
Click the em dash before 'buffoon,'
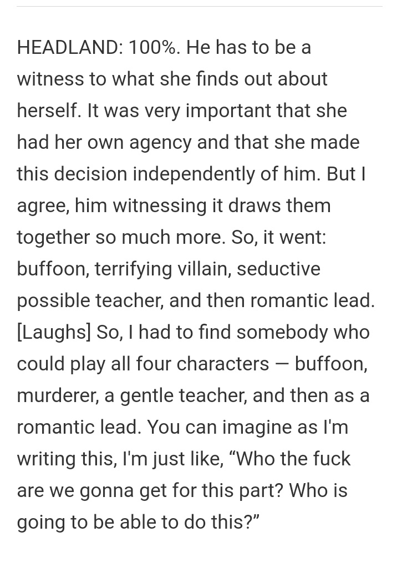click(282, 364)
